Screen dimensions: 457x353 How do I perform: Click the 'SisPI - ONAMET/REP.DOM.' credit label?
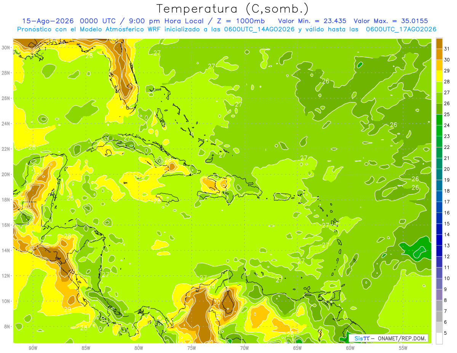(388, 338)
